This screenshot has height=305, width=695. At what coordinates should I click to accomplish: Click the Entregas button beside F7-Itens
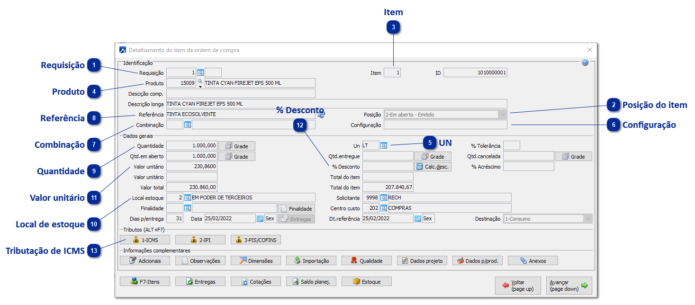(x=200, y=281)
